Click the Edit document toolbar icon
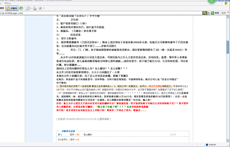 tap(40, 8)
